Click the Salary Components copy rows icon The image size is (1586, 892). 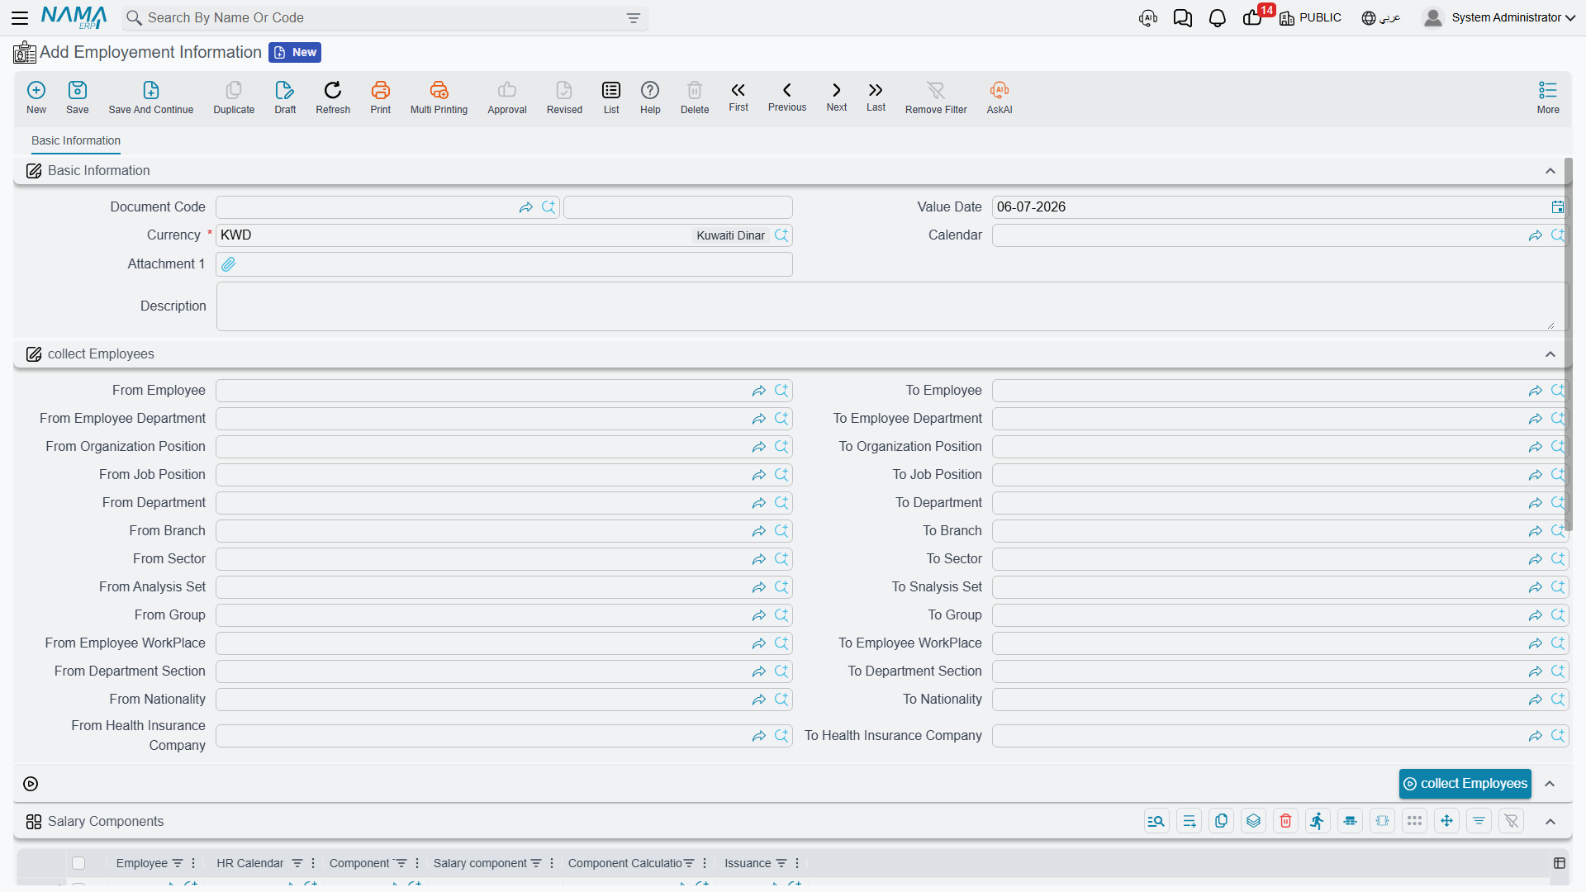pos(1221,821)
